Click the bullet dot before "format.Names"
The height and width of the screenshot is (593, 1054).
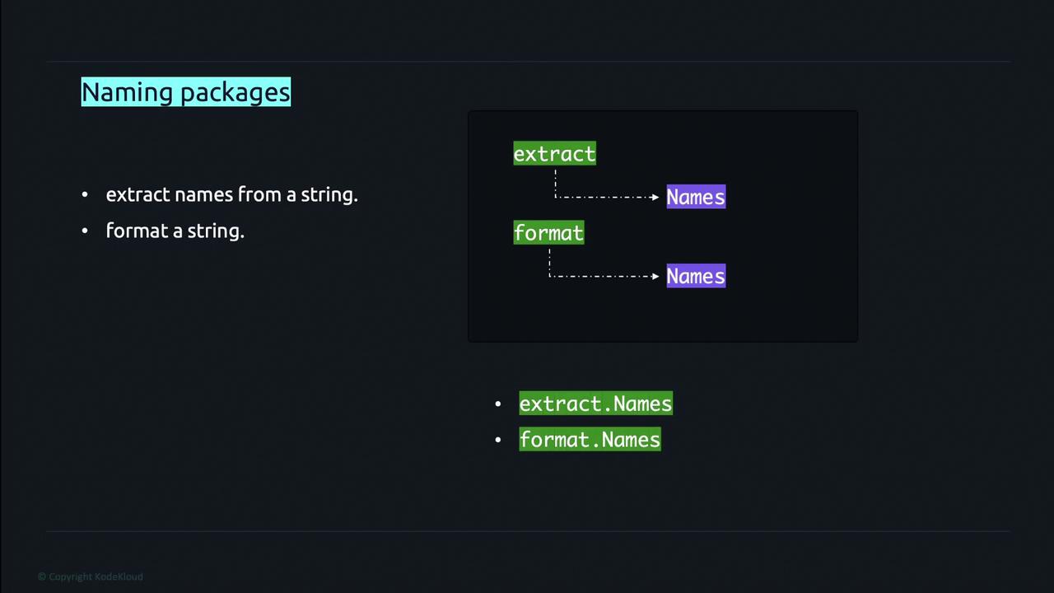(498, 440)
